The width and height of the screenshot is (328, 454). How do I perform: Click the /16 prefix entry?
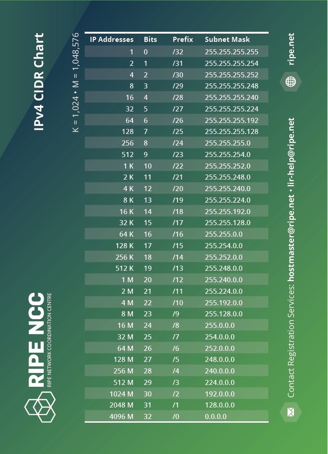point(178,234)
